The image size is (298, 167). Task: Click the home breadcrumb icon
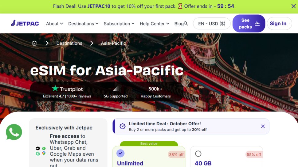click(x=34, y=43)
